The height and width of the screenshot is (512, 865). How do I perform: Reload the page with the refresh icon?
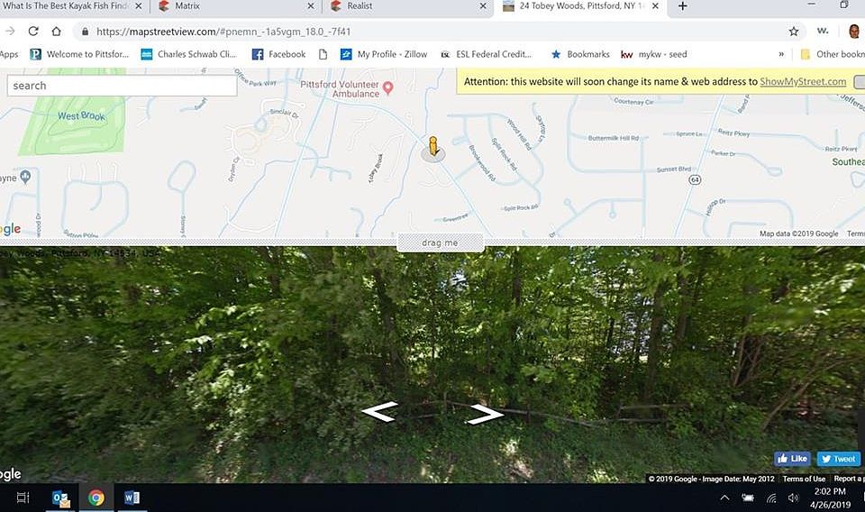click(33, 32)
